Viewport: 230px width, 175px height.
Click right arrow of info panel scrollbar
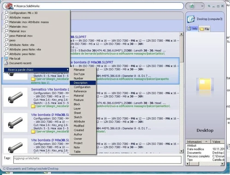(x=223, y=164)
